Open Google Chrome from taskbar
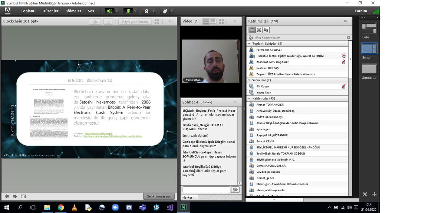This screenshot has width=445, height=213. pos(61,207)
